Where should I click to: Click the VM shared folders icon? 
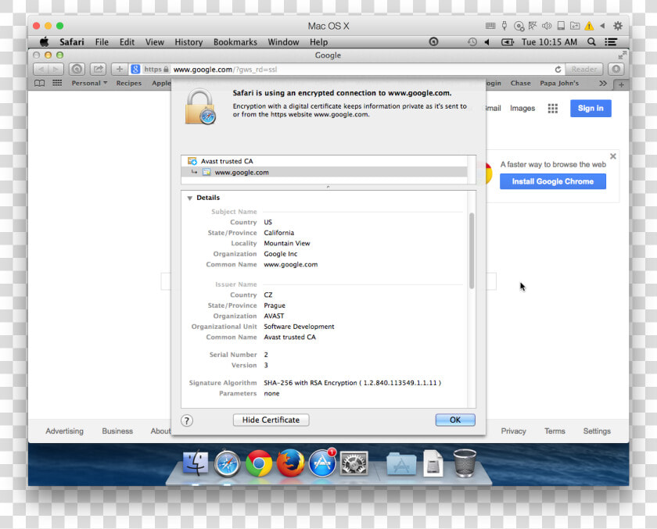[575, 26]
